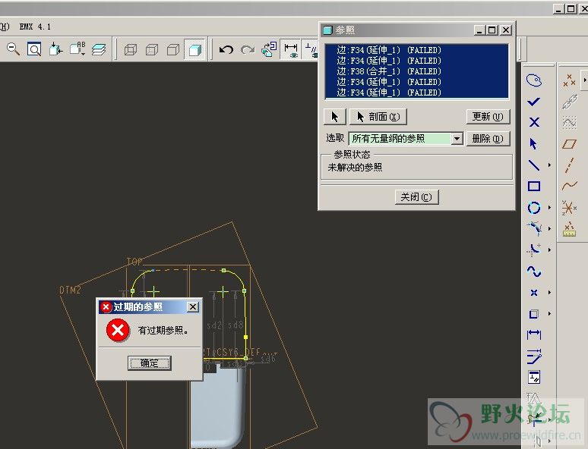Expand the Point tool flyout arrow
The image size is (588, 449).
click(549, 293)
